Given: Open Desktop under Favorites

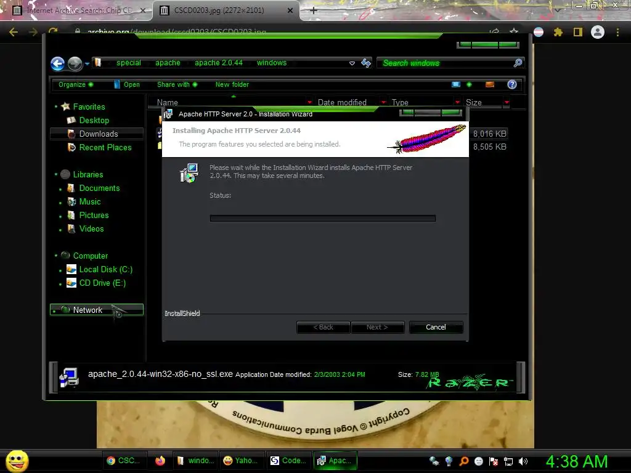Looking at the screenshot, I should 94,120.
